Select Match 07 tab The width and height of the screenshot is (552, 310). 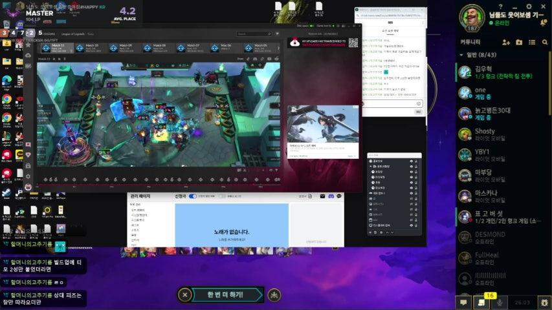point(192,48)
